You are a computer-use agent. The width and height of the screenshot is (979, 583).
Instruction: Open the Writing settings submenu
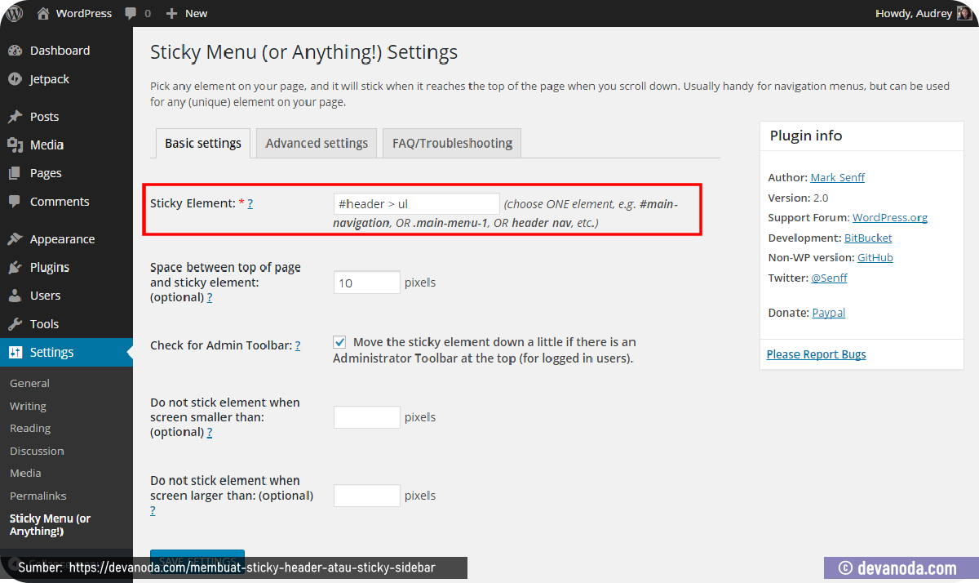pos(28,406)
